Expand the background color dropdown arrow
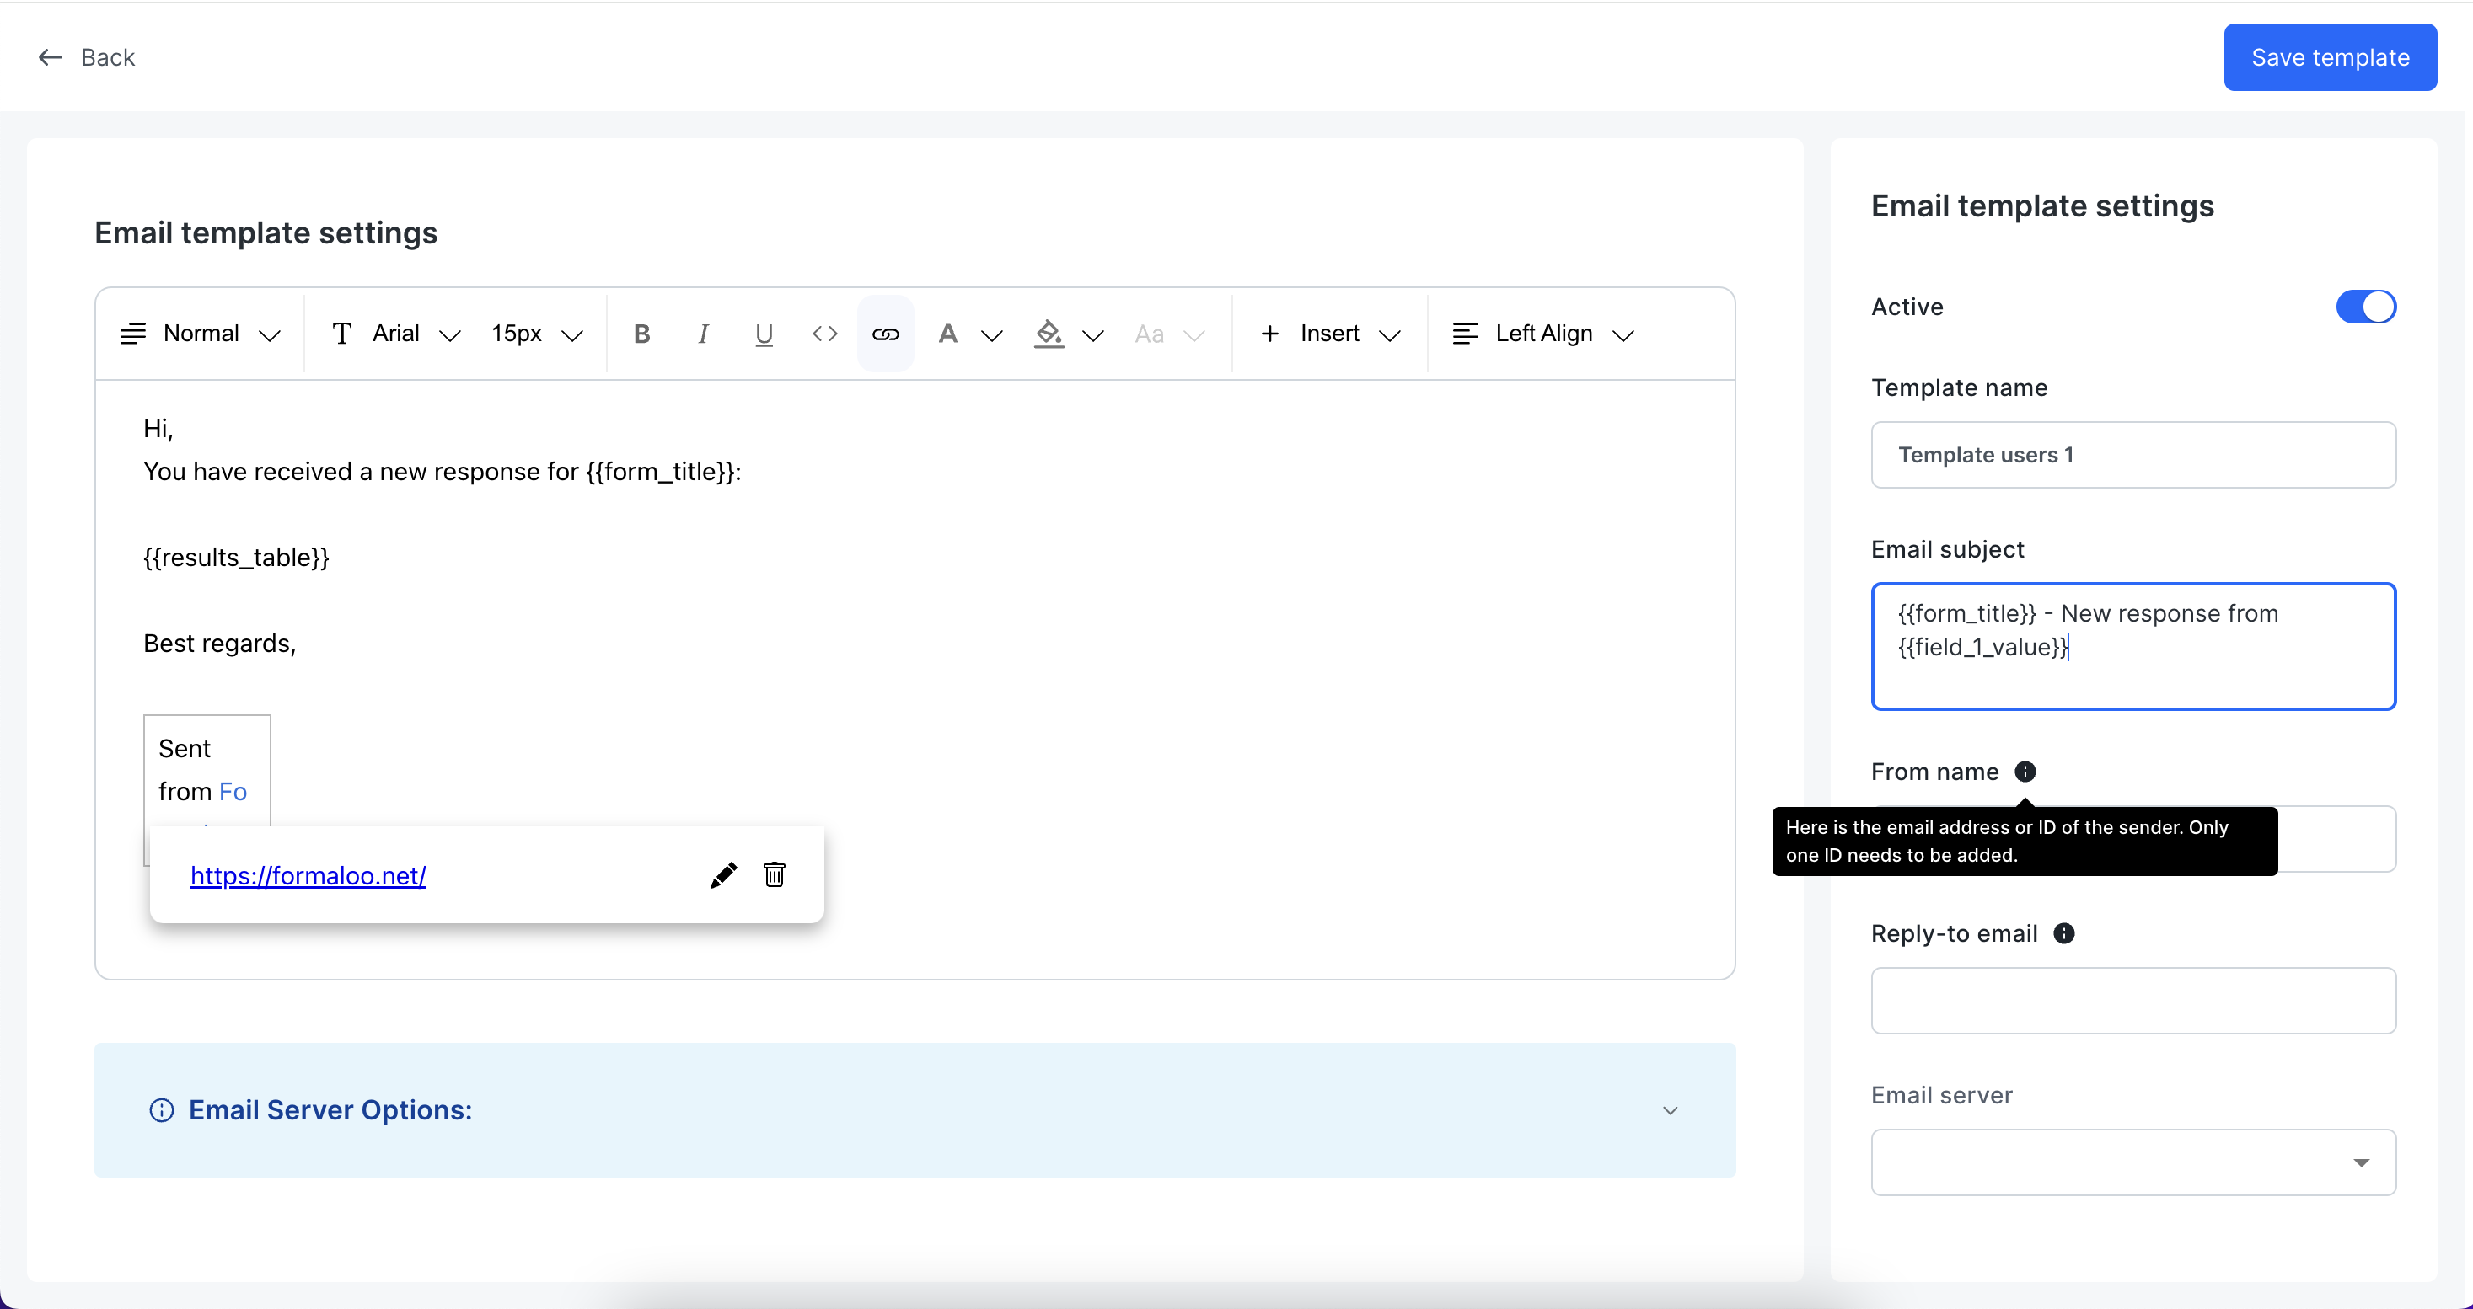 [x=1092, y=335]
